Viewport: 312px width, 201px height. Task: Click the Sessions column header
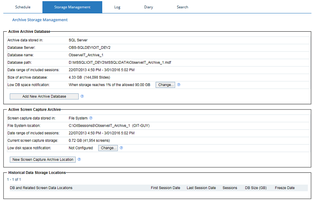[230, 188]
